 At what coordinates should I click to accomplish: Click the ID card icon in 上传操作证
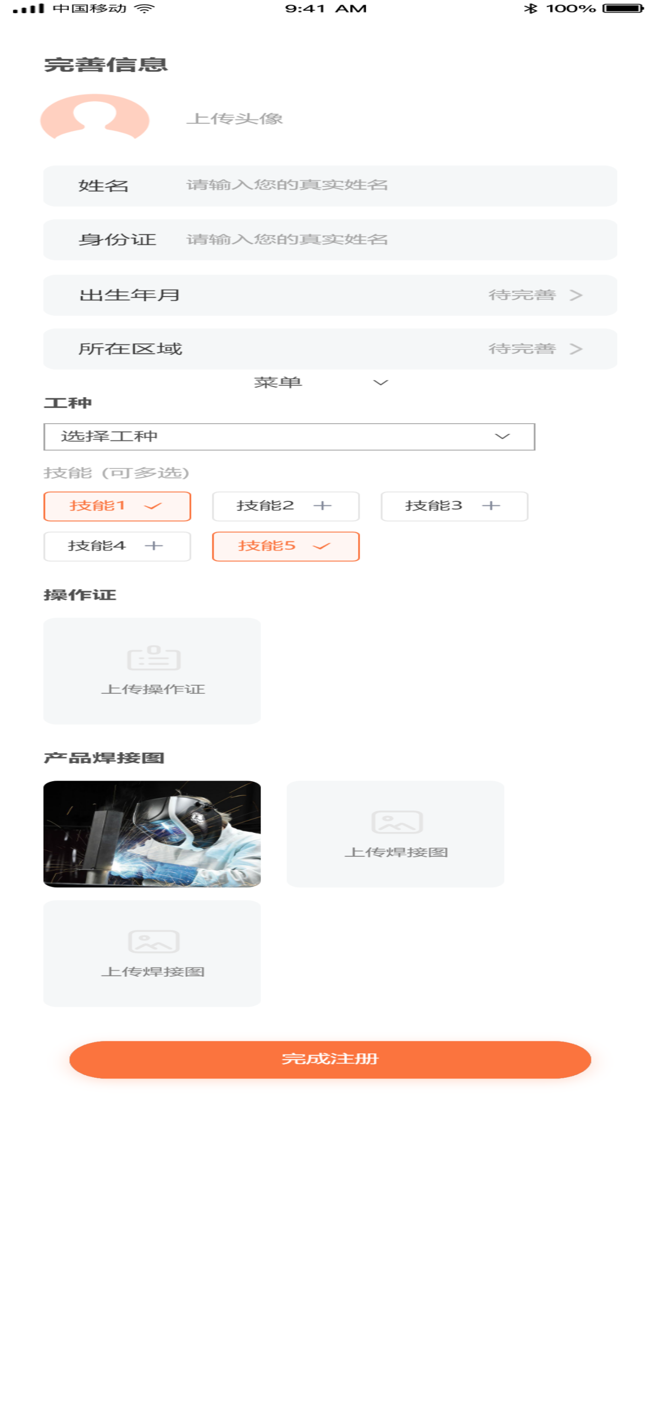pyautogui.click(x=153, y=658)
